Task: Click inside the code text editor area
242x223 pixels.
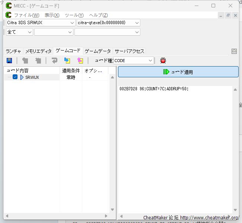Action: tap(175, 149)
